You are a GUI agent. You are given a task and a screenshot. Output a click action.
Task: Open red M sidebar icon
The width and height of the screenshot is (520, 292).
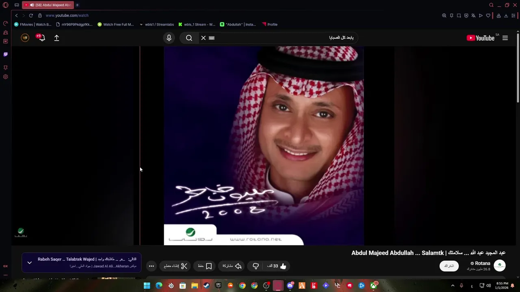coord(6,41)
